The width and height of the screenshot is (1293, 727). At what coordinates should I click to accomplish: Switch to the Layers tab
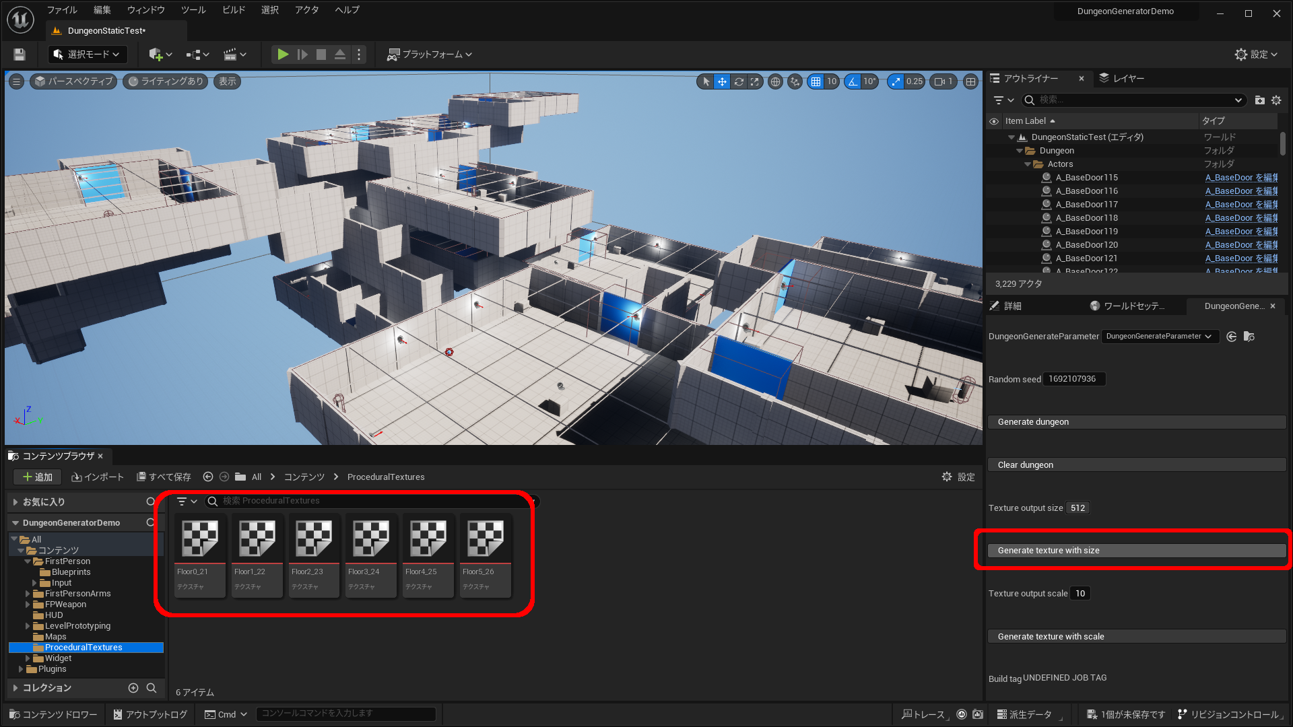1122,79
